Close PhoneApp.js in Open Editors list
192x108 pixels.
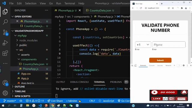pos(17,21)
